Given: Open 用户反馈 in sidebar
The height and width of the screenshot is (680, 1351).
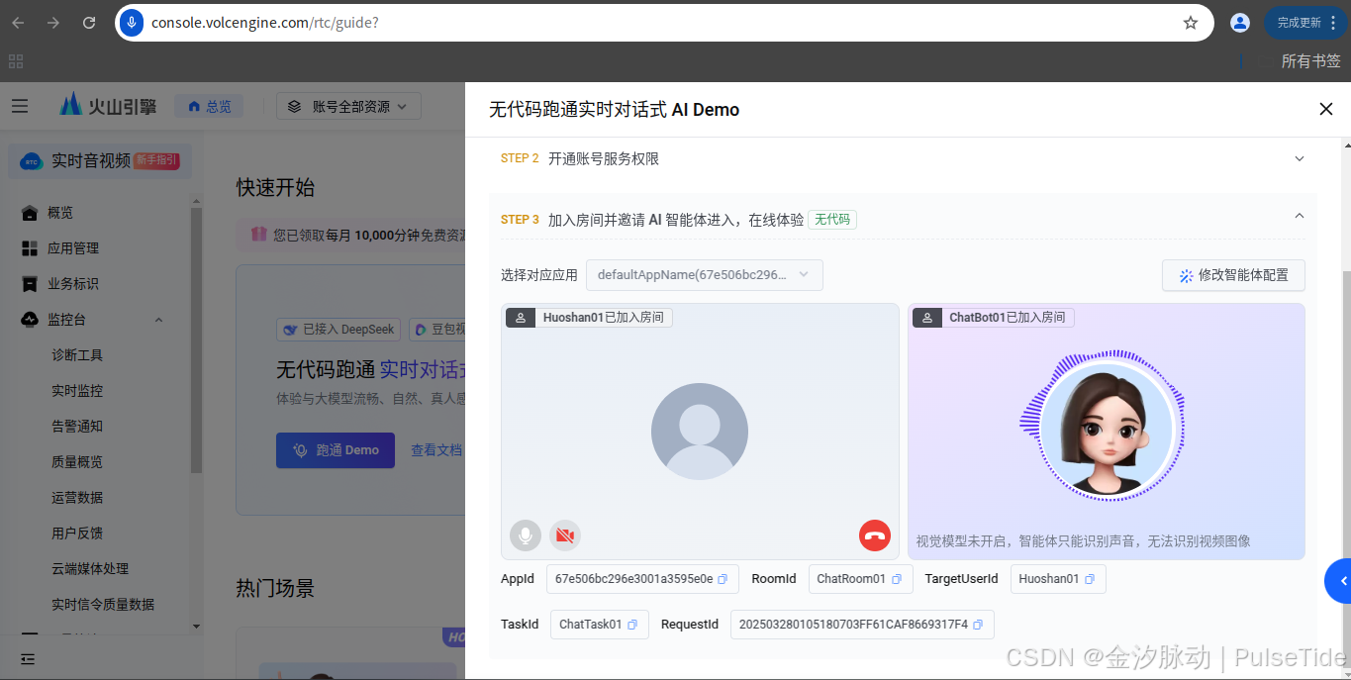Looking at the screenshot, I should (x=77, y=534).
